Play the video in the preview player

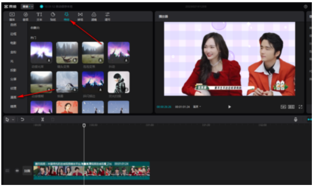click(x=230, y=107)
